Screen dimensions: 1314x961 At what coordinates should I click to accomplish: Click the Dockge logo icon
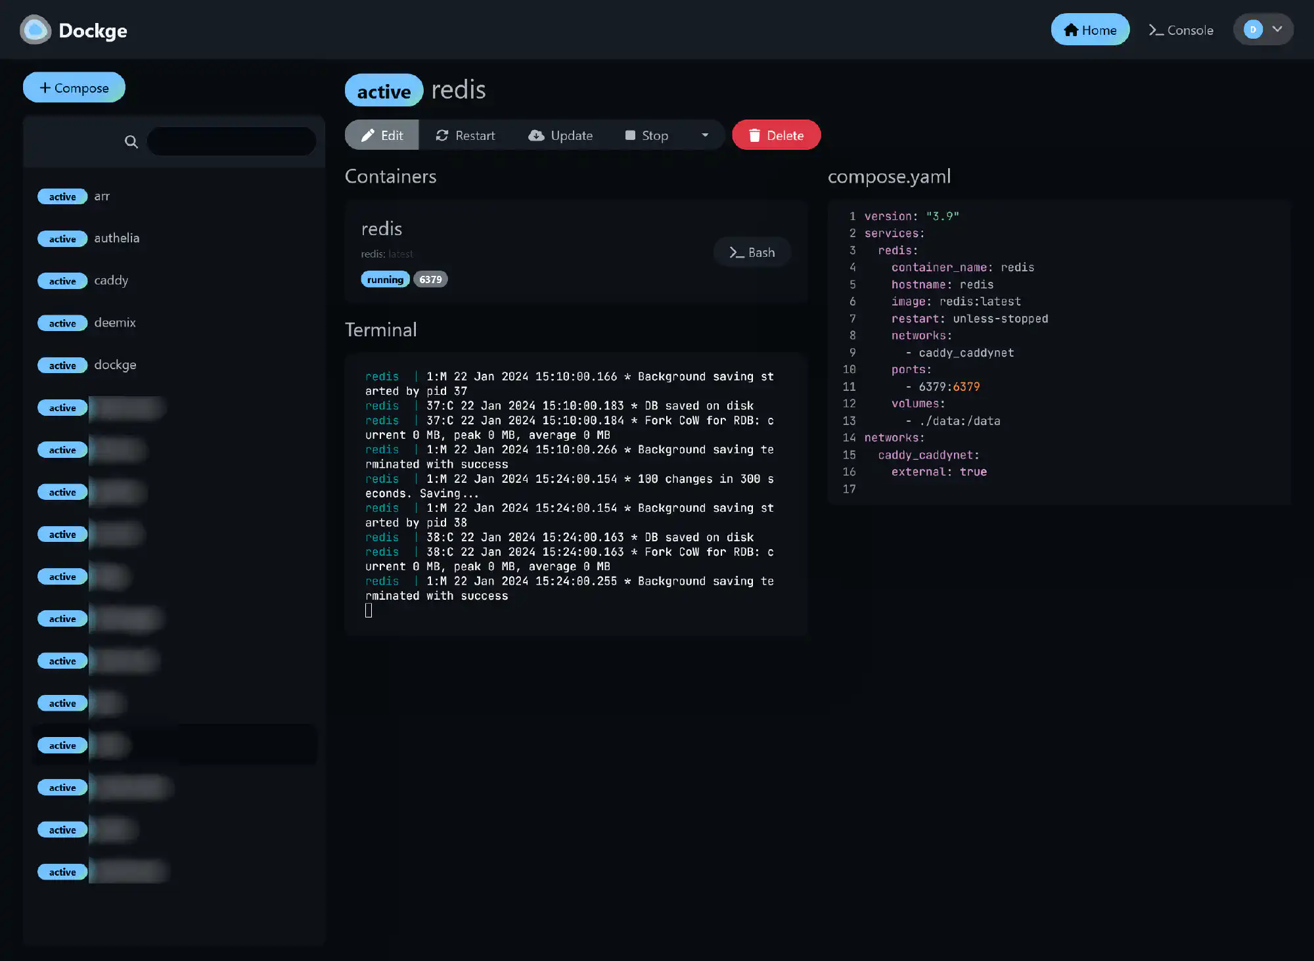(x=35, y=30)
